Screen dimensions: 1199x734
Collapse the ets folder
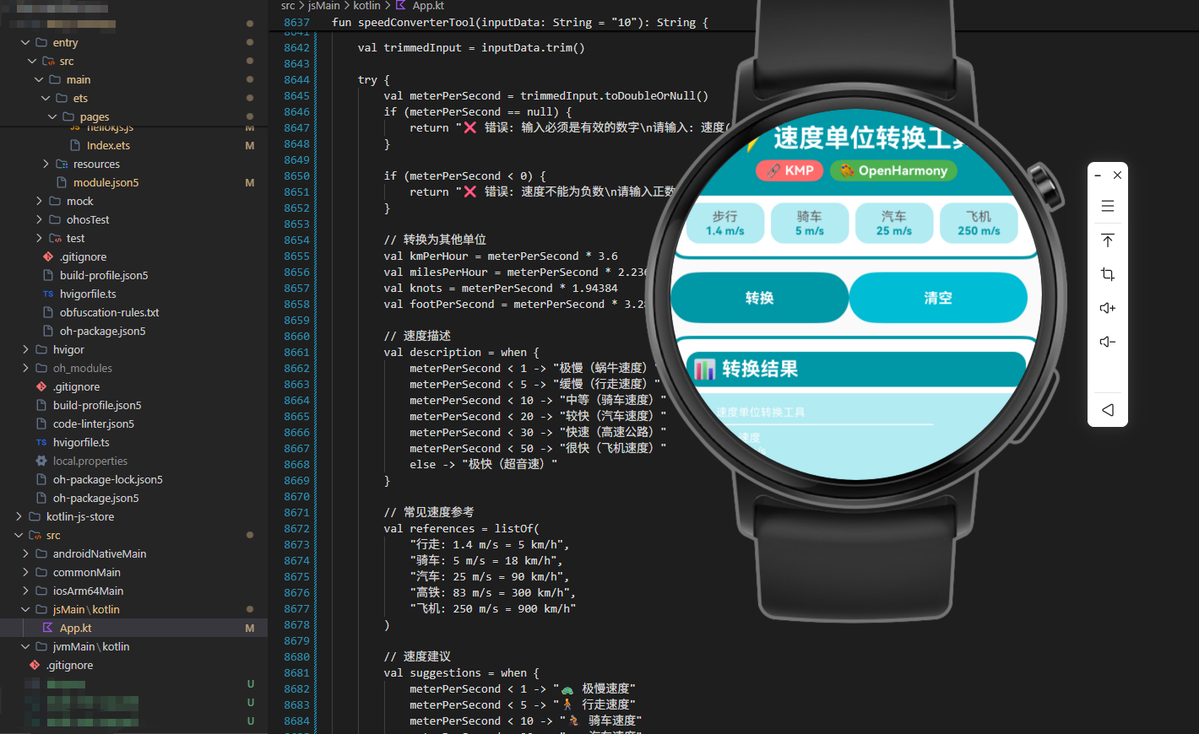coord(45,98)
